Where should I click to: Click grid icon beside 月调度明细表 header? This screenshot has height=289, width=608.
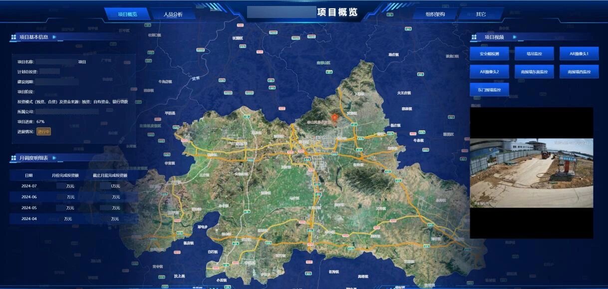click(13, 158)
